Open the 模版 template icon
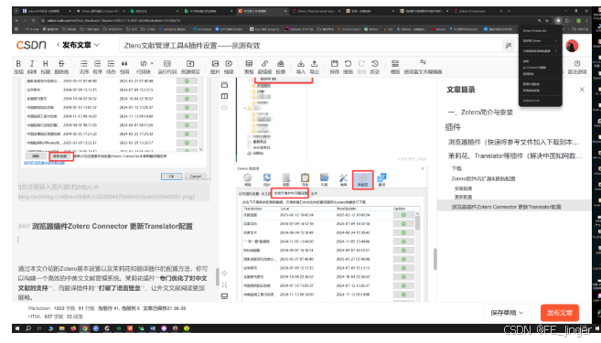 (395, 67)
